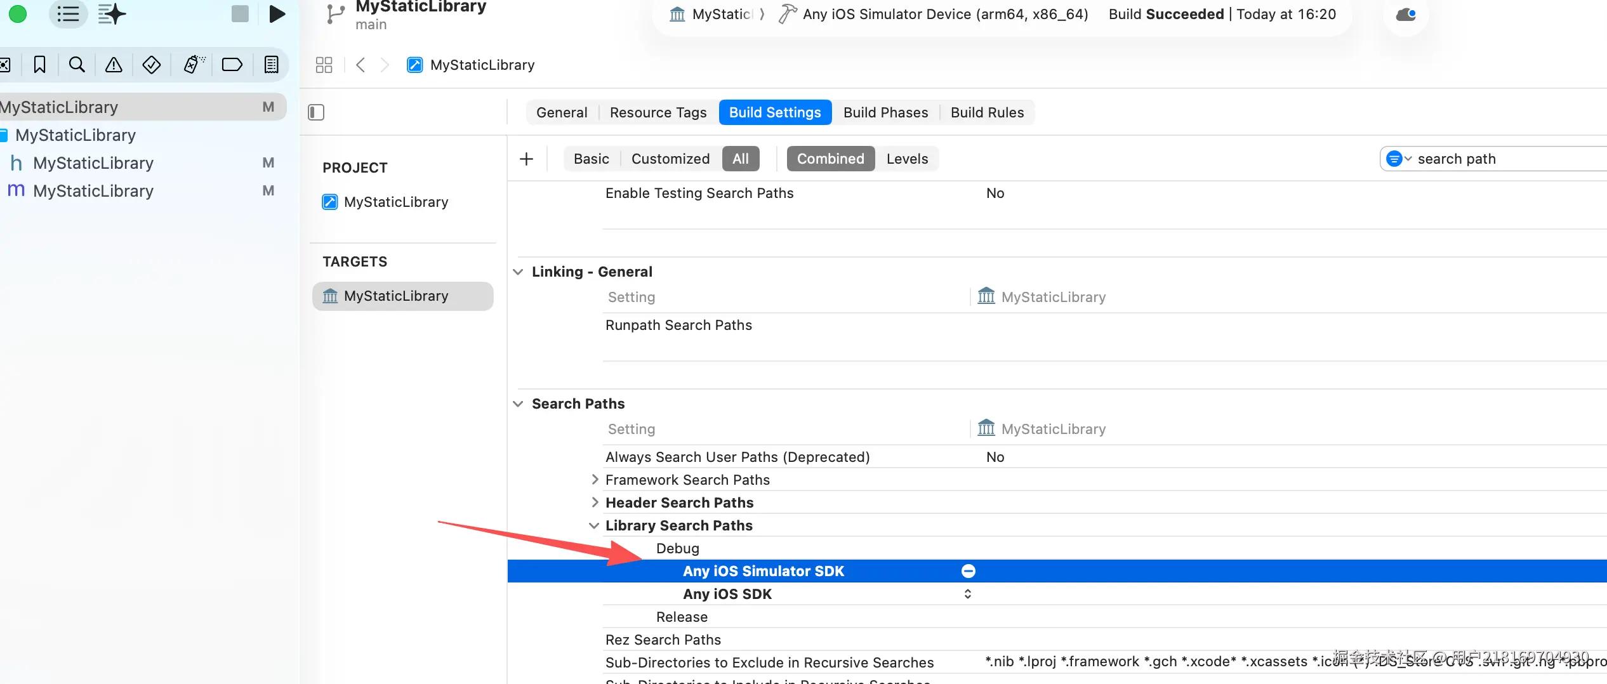This screenshot has height=684, width=1607.
Task: Select the Any iOS Simulator SDK row
Action: [1057, 571]
